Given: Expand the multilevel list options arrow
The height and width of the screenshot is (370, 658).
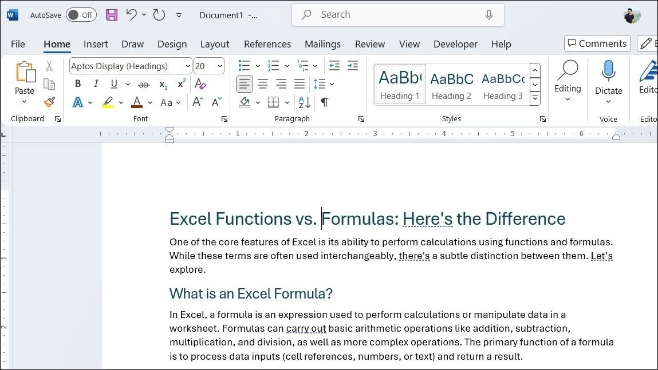Looking at the screenshot, I should point(315,66).
